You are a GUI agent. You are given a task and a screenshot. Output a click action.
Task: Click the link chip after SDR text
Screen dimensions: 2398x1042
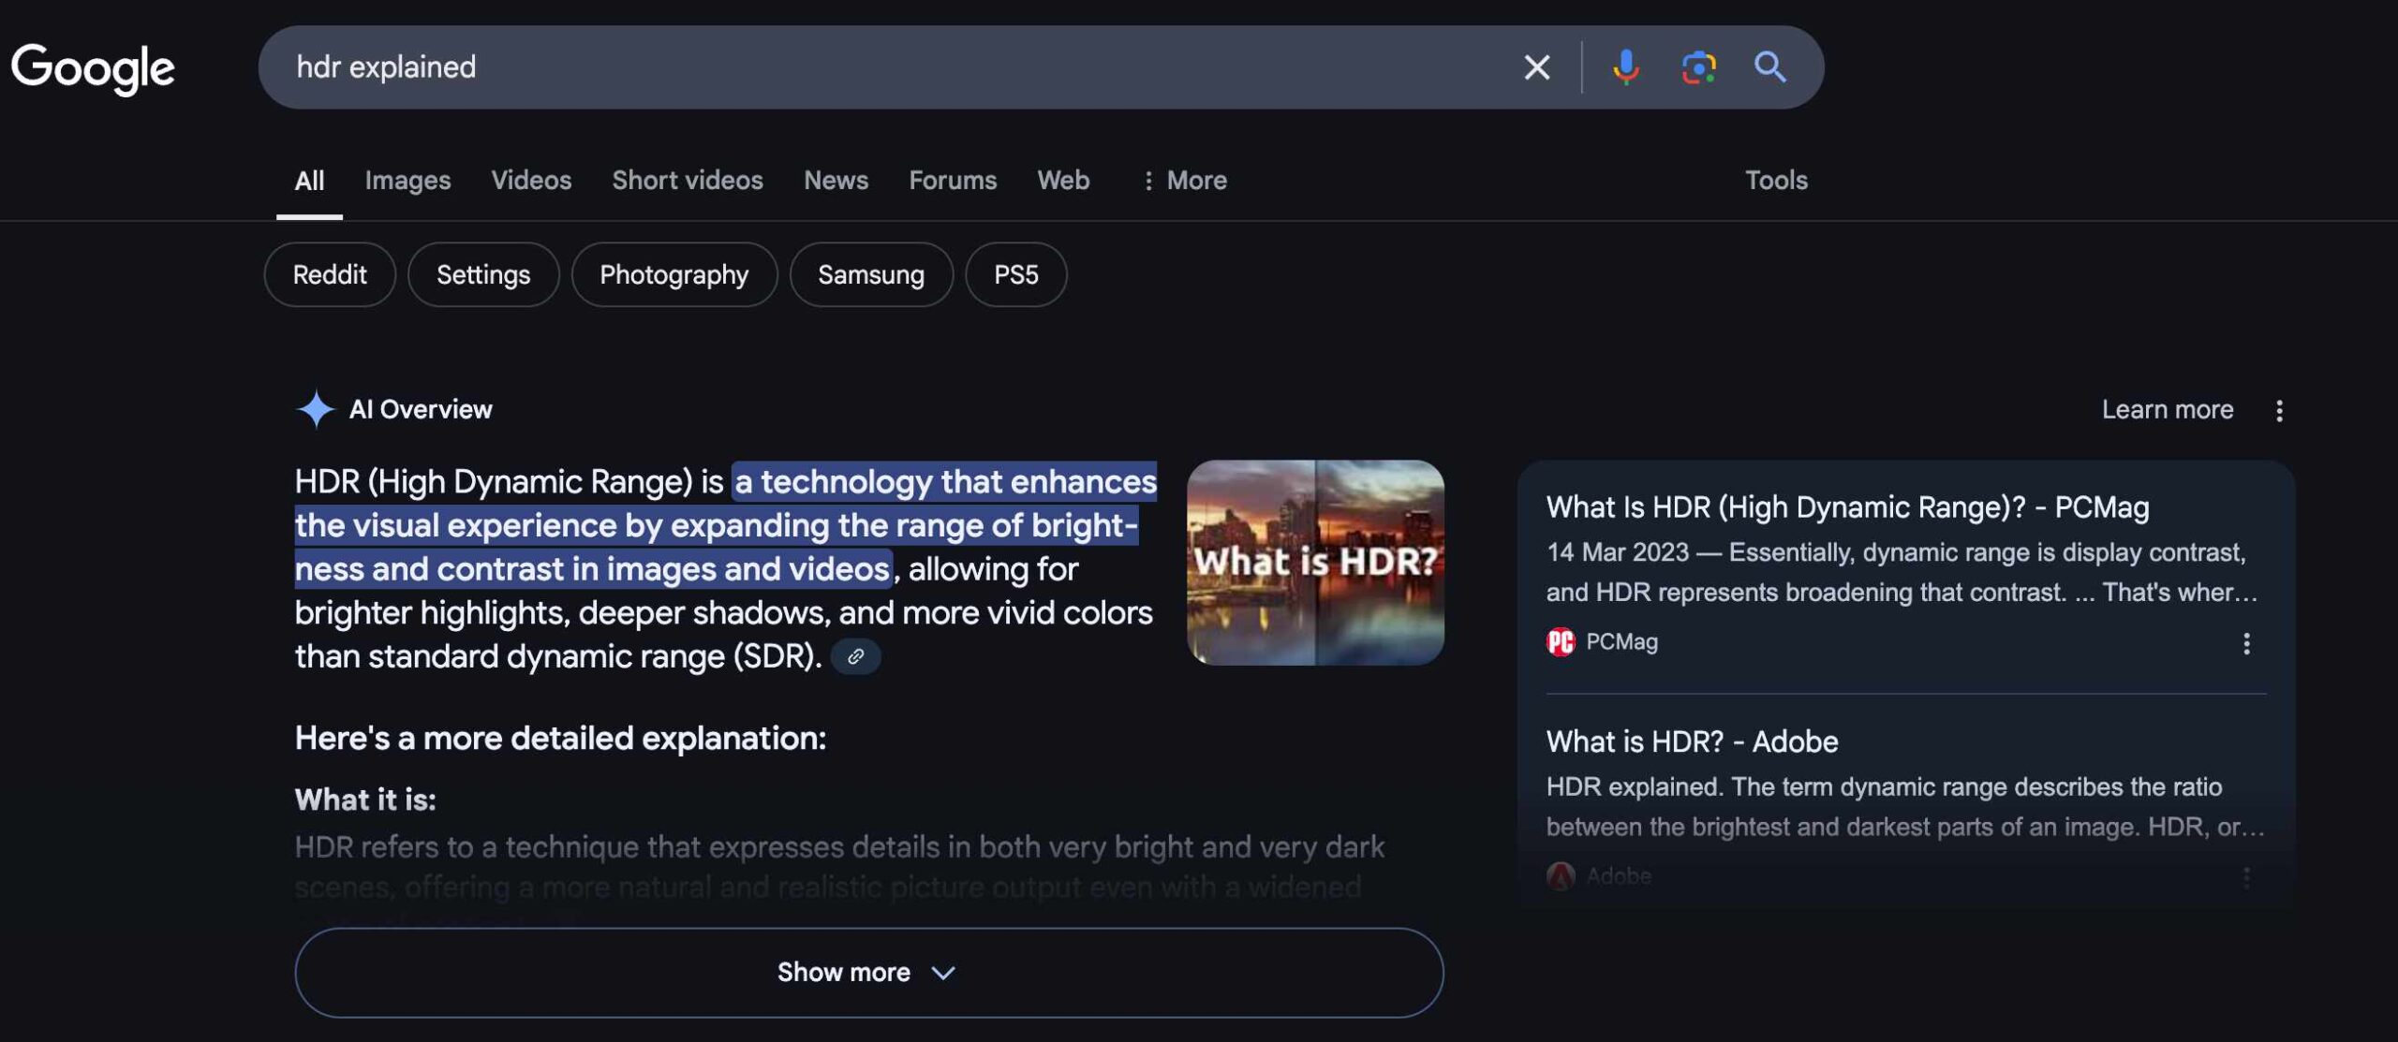coord(855,657)
